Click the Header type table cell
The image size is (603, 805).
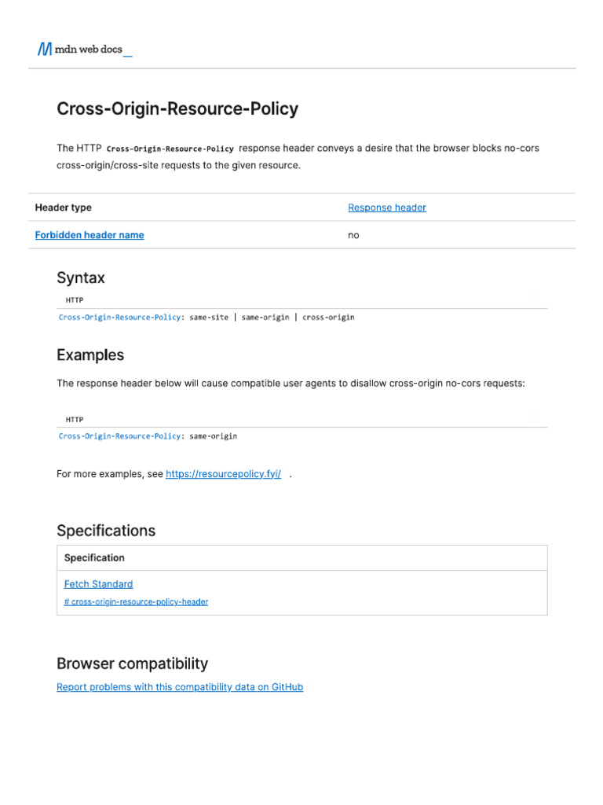point(63,208)
